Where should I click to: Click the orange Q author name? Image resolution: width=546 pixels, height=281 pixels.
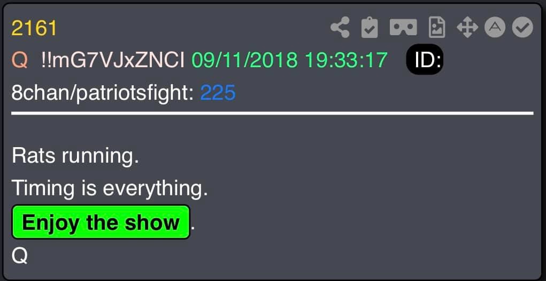pos(19,60)
